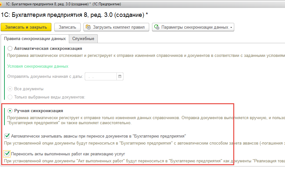Viewport: 285px width, 169px height.
Task: Click Записать и закрыть button
Action: [x=26, y=27]
